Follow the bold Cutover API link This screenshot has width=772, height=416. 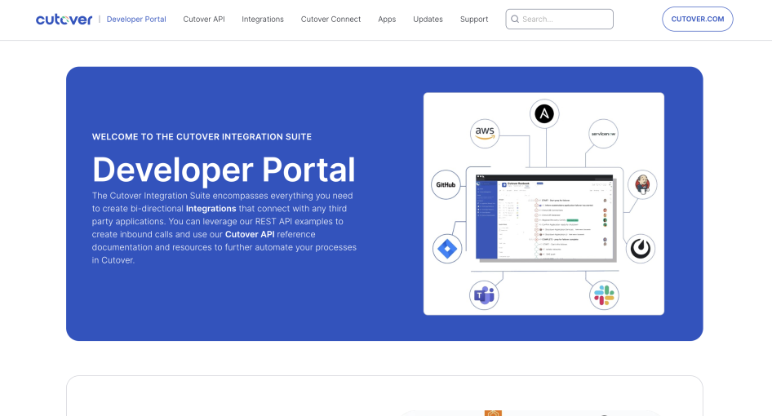(x=250, y=234)
